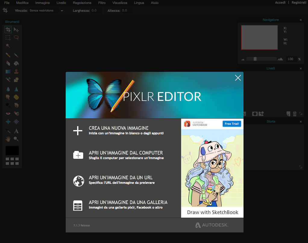
Task: Open the Modifica menu
Action: pyautogui.click(x=22, y=3)
